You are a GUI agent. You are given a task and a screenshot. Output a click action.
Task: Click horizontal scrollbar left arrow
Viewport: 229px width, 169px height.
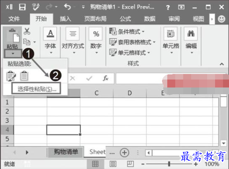[x=149, y=153]
